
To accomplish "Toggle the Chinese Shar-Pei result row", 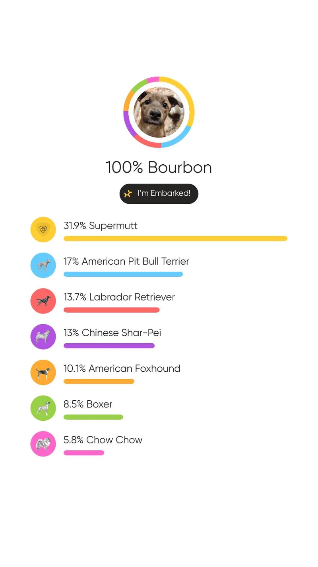I will (x=111, y=333).
